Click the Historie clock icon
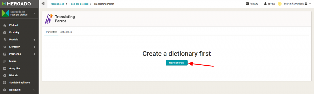The width and height of the screenshot is (314, 94). click(4, 76)
